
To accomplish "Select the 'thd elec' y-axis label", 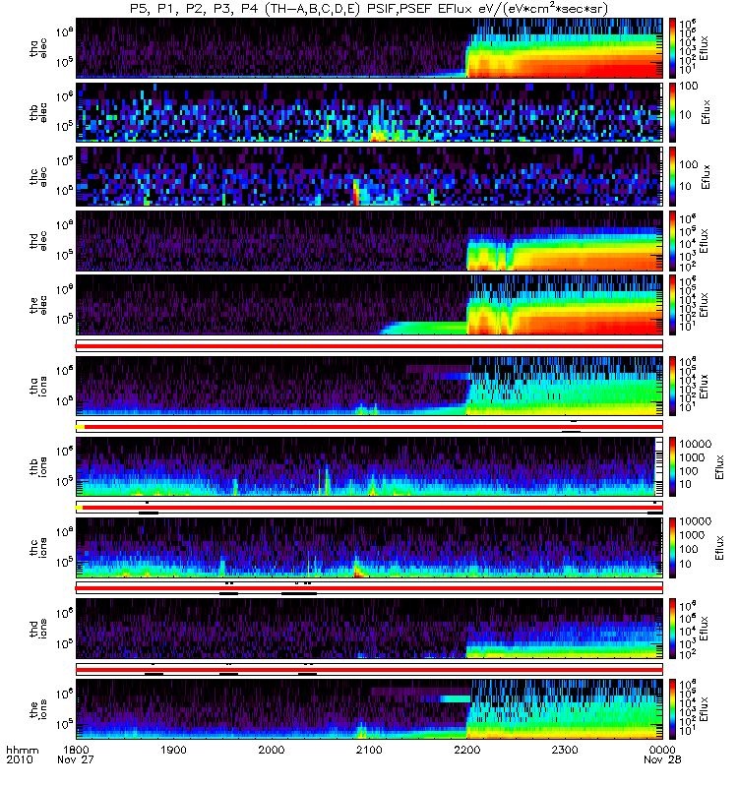I will pyautogui.click(x=38, y=241).
